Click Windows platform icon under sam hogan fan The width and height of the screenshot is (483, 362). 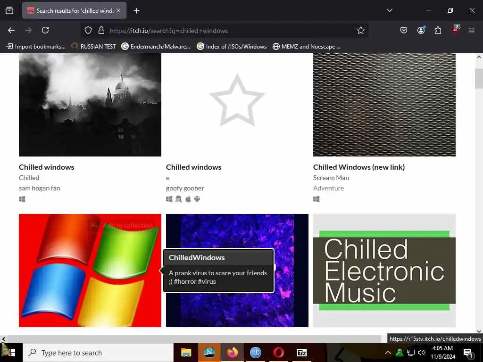[x=22, y=199]
